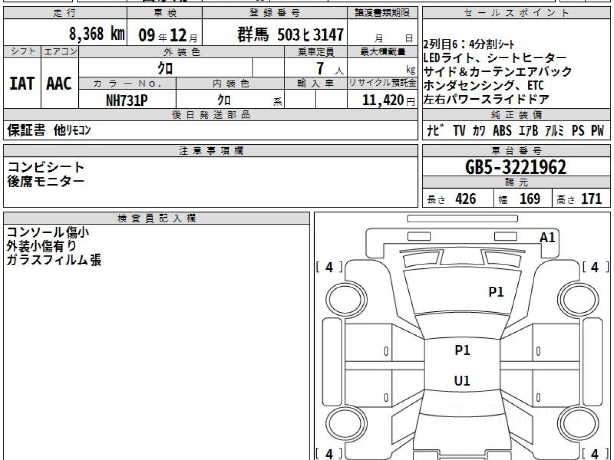Screen dimensions: 614x460
Task: Click the top-left [4] tire rating
Action: (329, 267)
